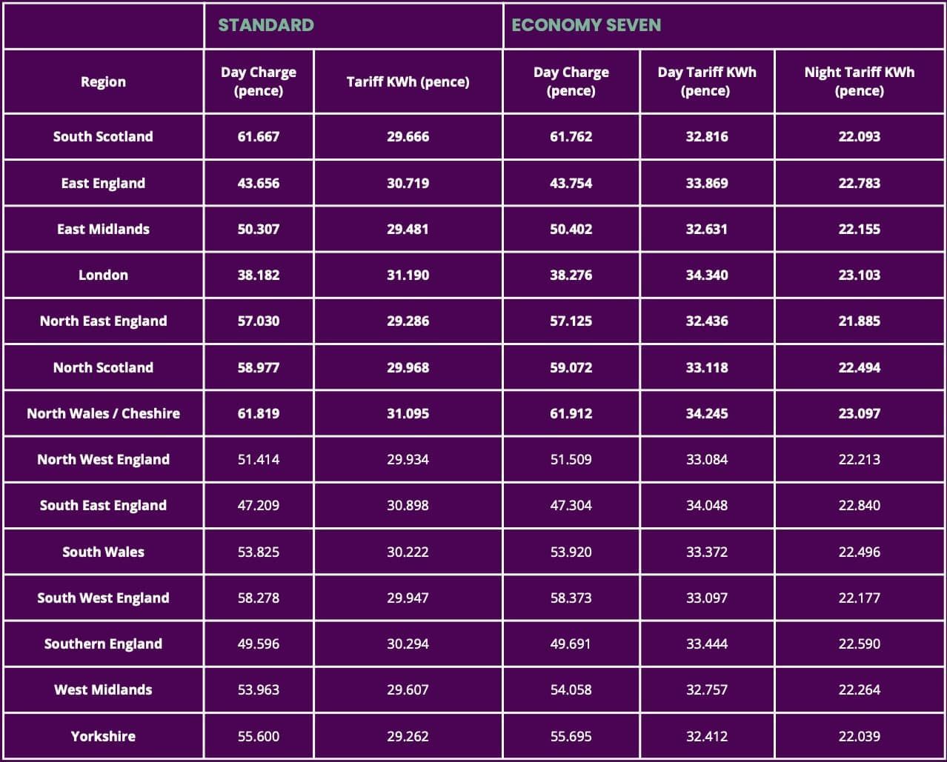Select the North Wales / Cheshire row label

(103, 413)
